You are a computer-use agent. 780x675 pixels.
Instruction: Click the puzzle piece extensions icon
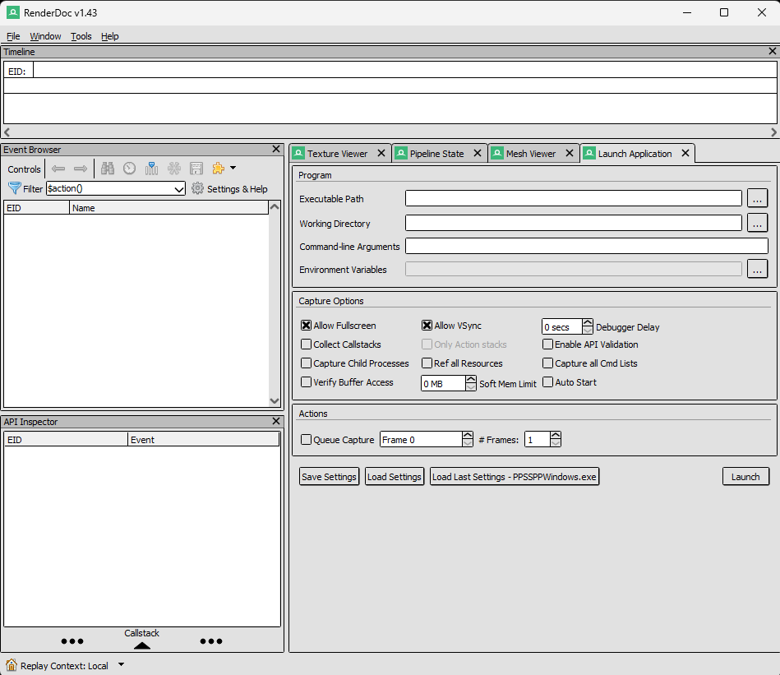(x=218, y=169)
